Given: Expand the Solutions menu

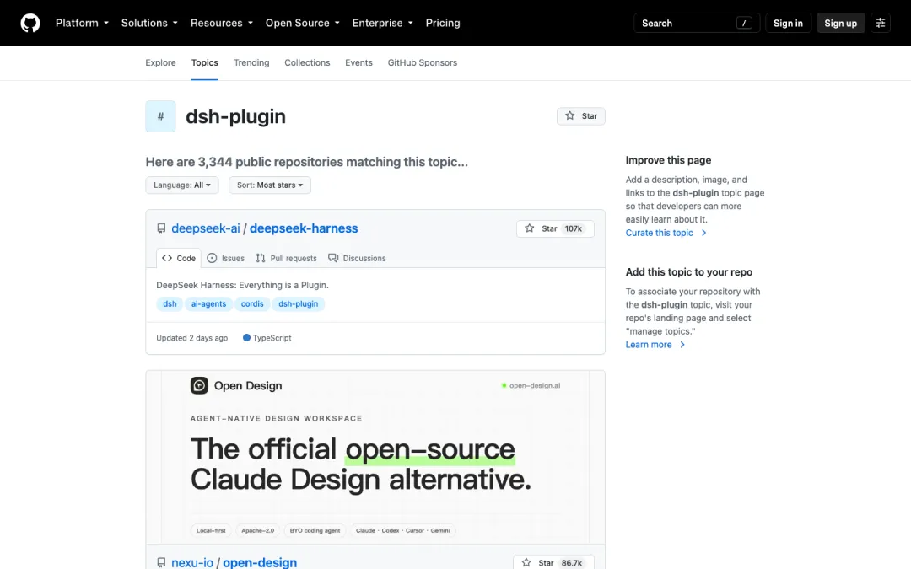Looking at the screenshot, I should (149, 24).
